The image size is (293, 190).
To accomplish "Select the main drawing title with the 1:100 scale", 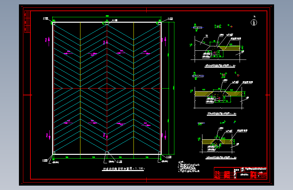I will [x=123, y=168].
